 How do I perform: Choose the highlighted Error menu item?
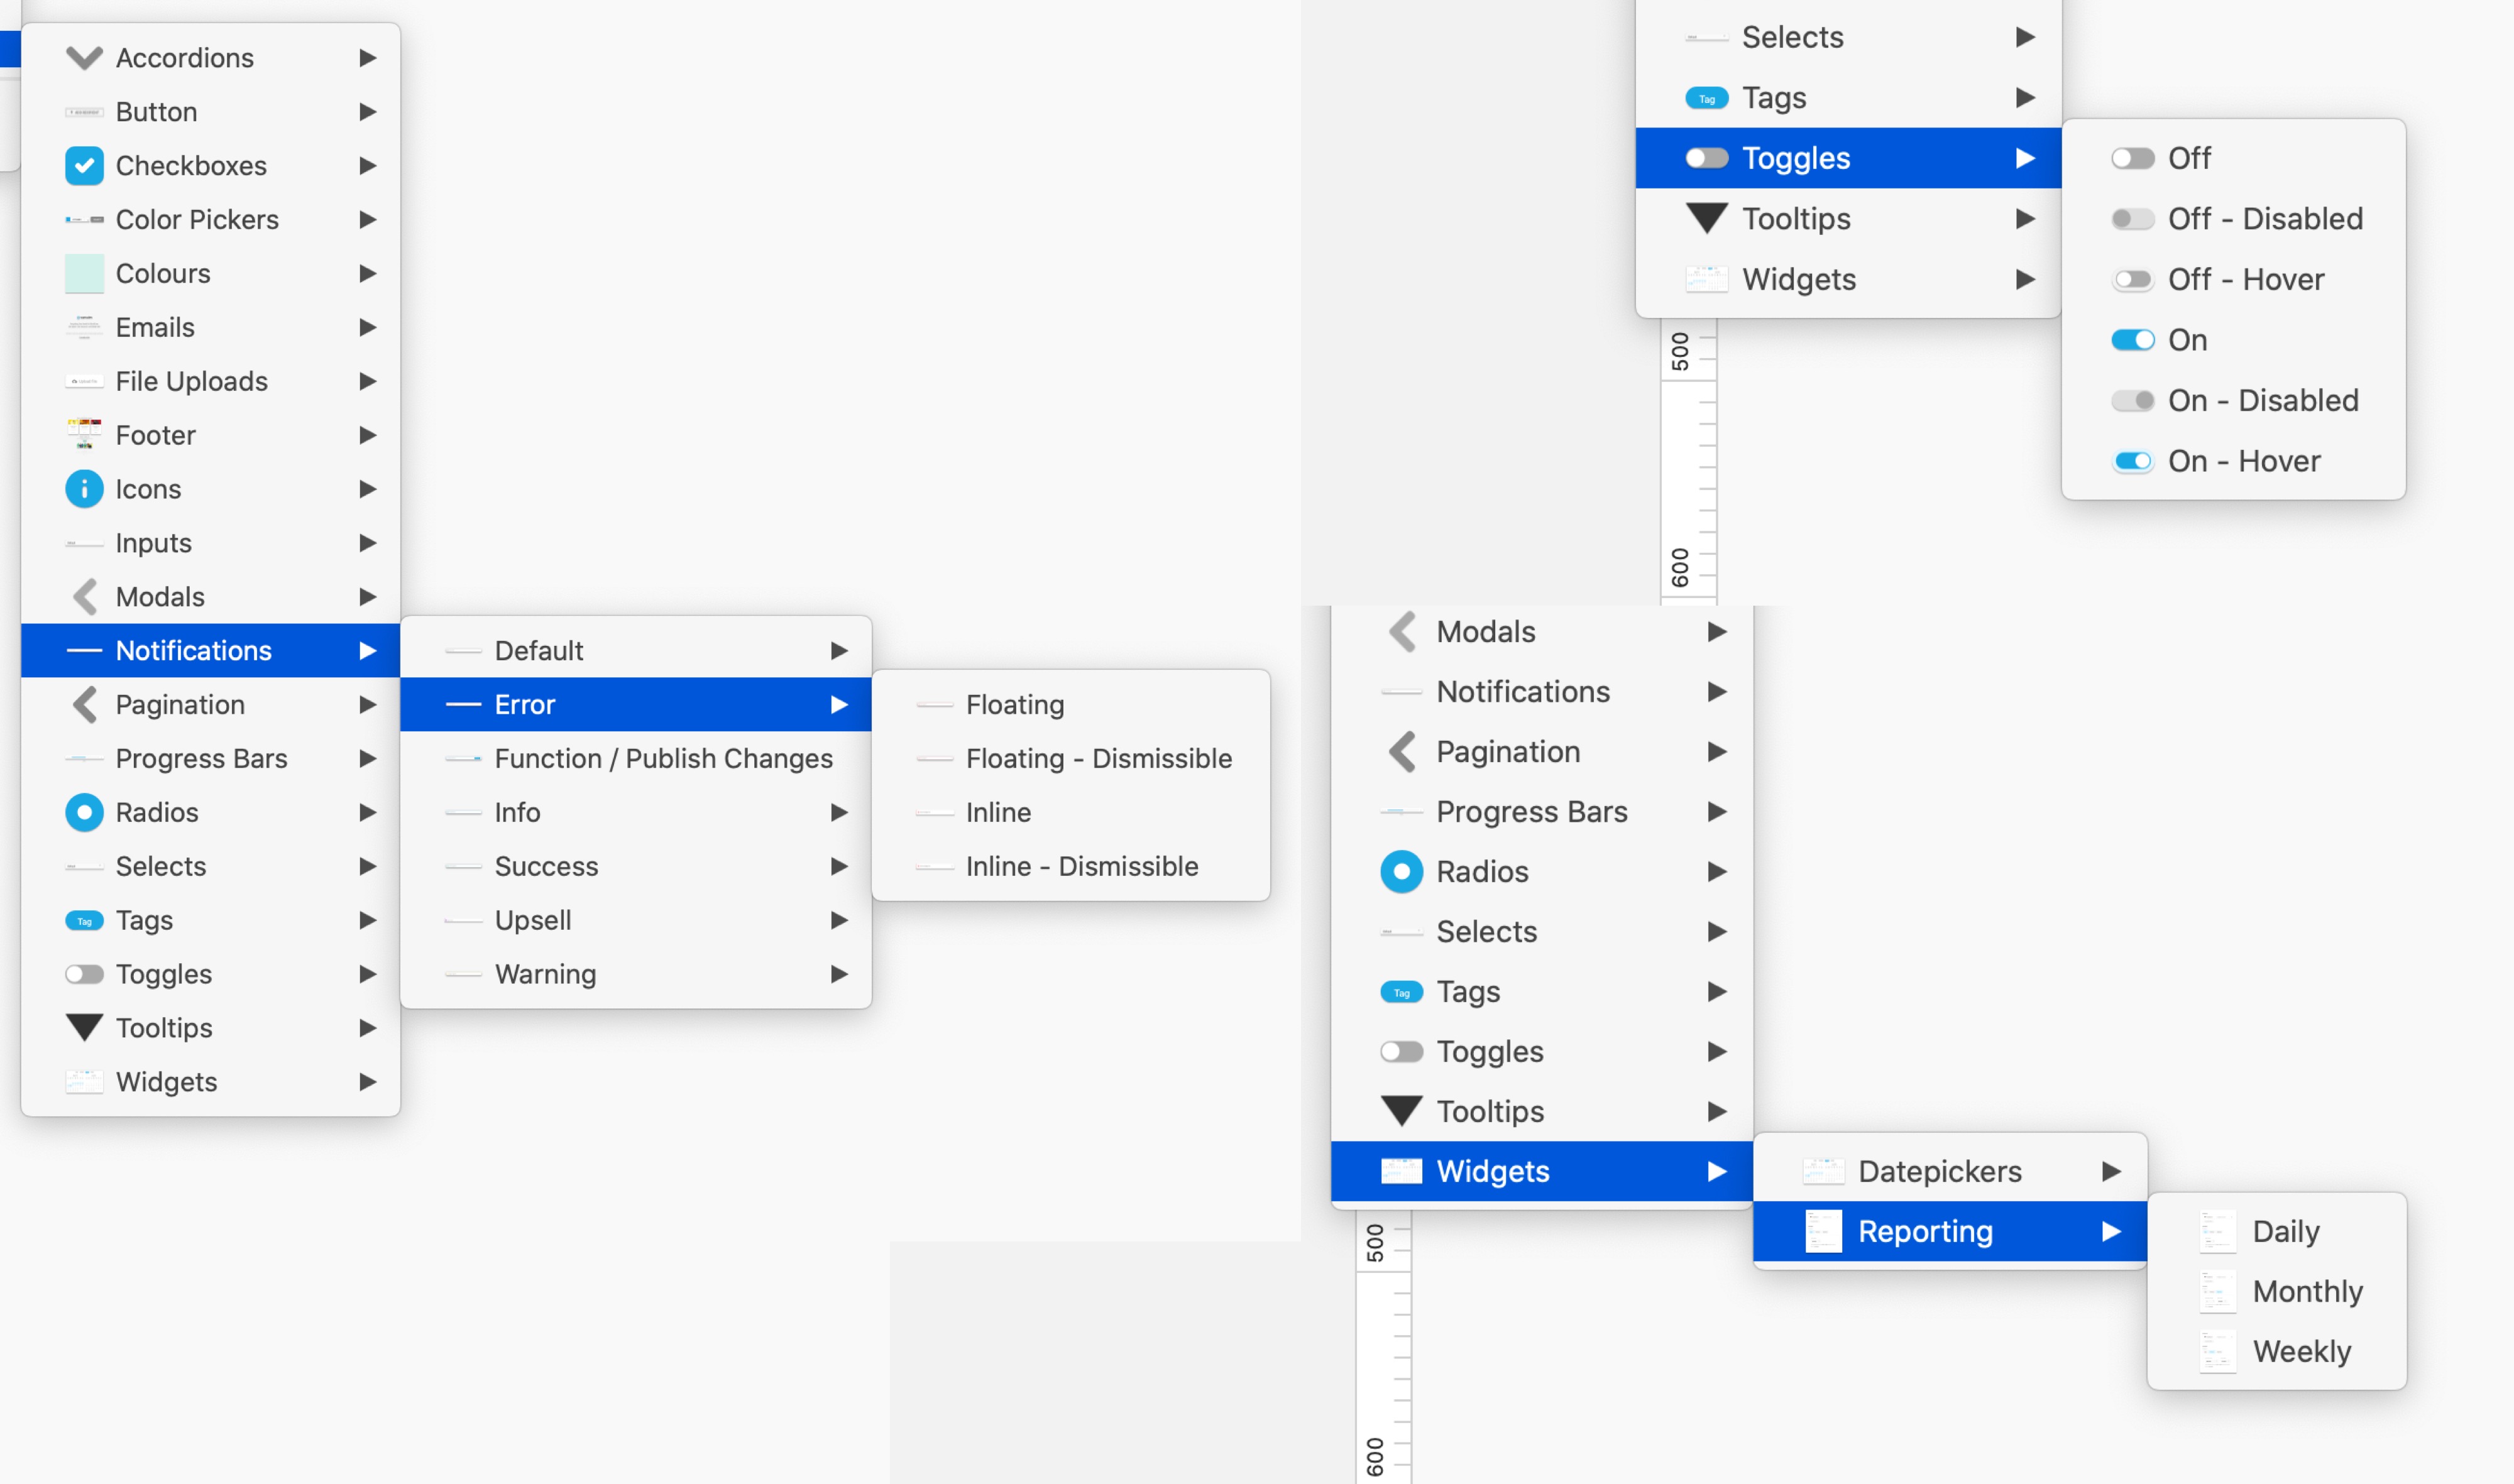[635, 705]
